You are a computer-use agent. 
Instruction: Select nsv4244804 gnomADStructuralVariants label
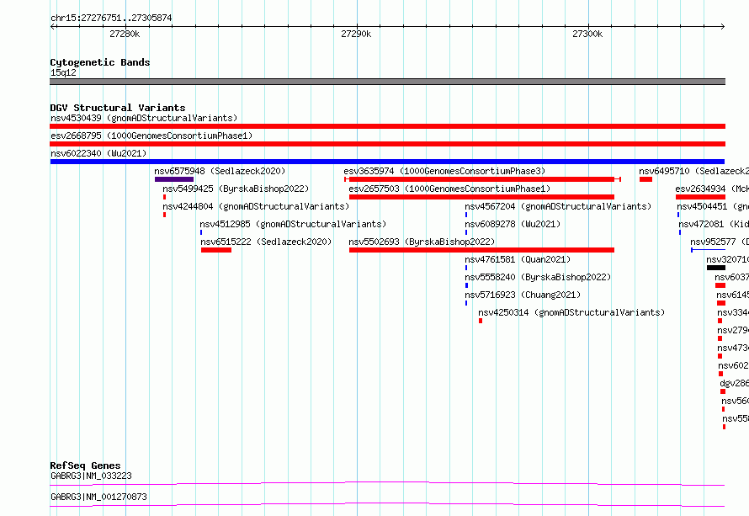point(256,206)
